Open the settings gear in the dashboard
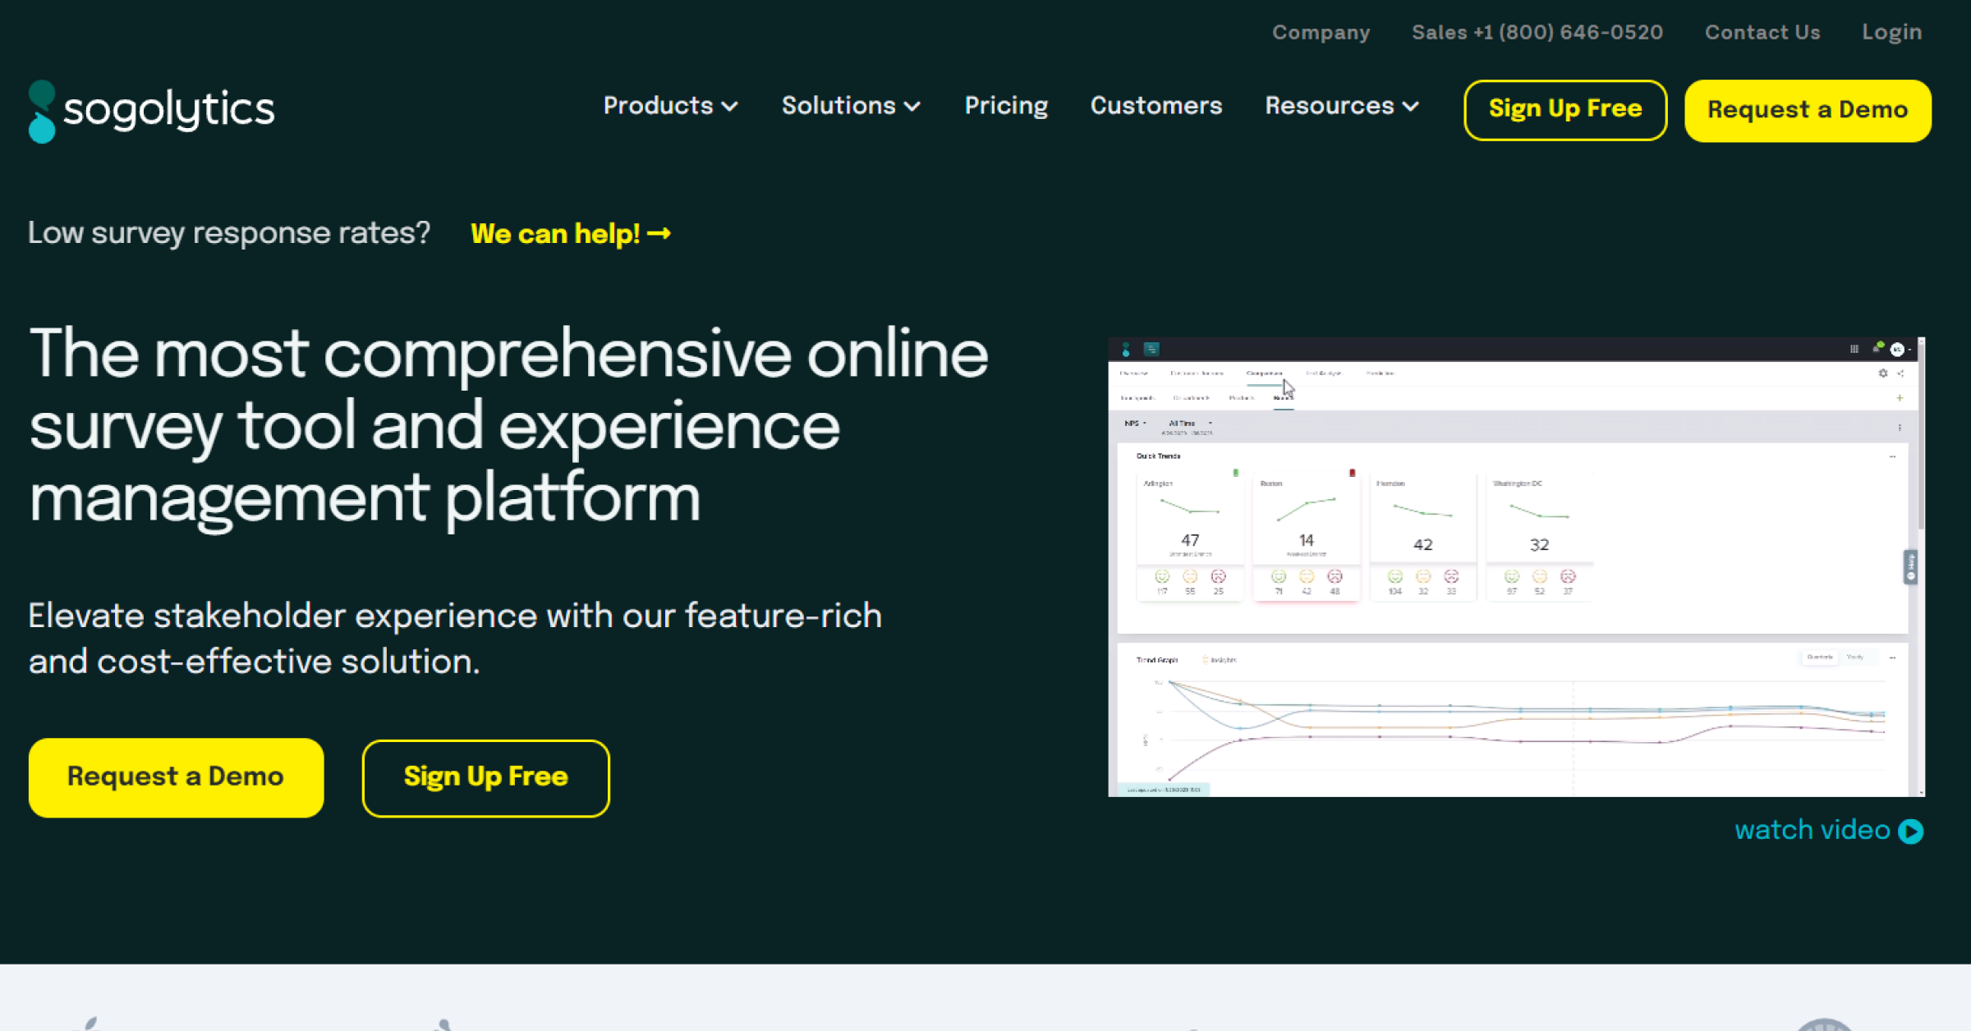Screen dimensions: 1971x1031 tap(1883, 373)
